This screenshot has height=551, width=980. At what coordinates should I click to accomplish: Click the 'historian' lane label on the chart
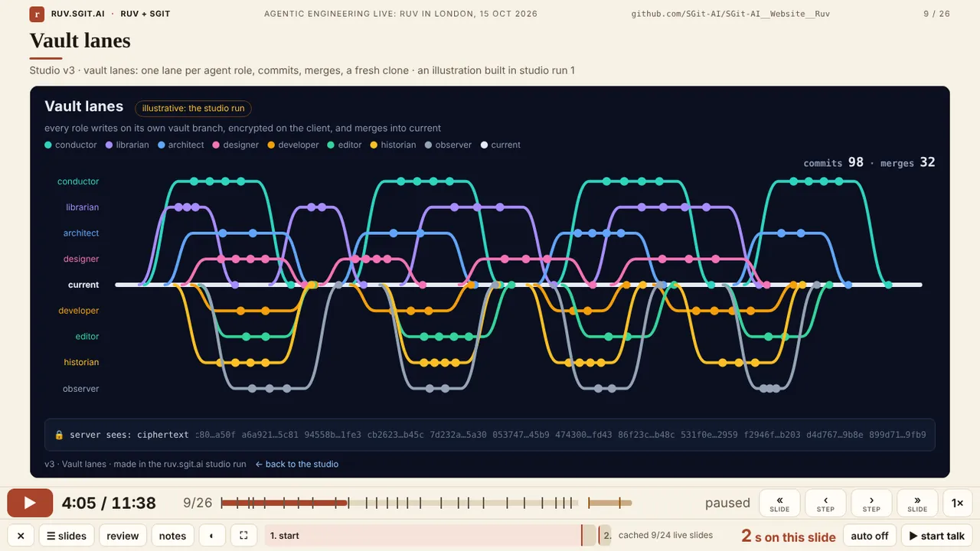pyautogui.click(x=81, y=362)
